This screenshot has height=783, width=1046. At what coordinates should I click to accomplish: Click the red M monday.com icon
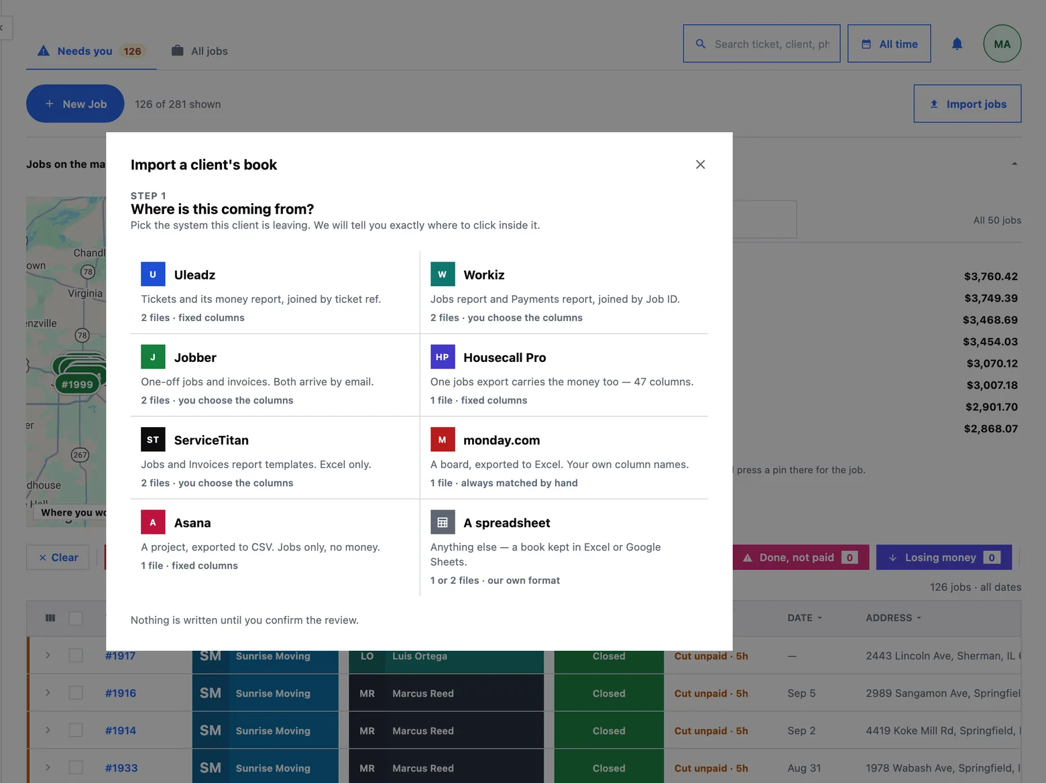tap(443, 439)
